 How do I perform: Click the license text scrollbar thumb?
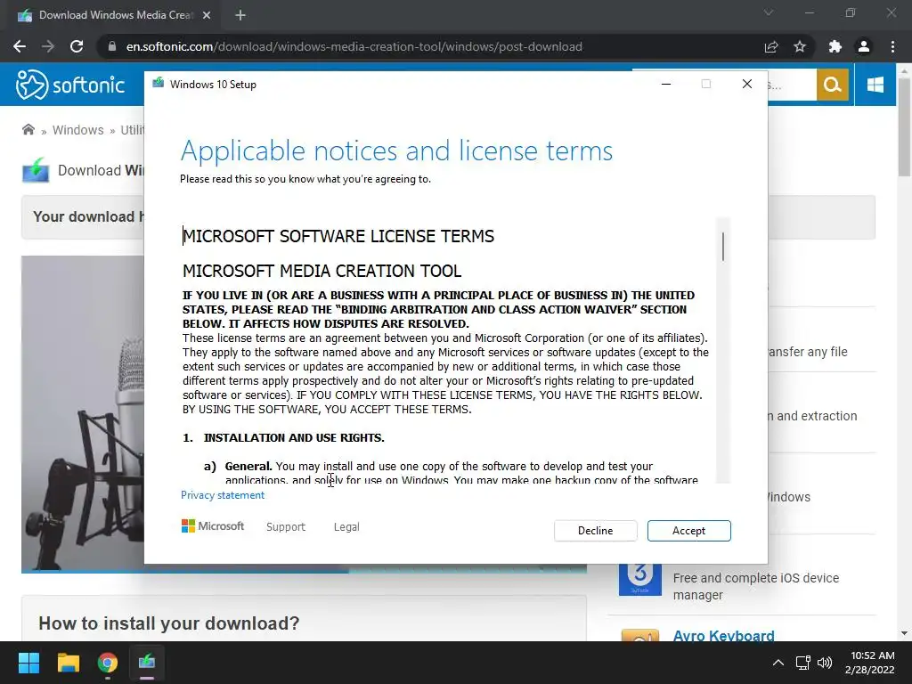click(723, 247)
